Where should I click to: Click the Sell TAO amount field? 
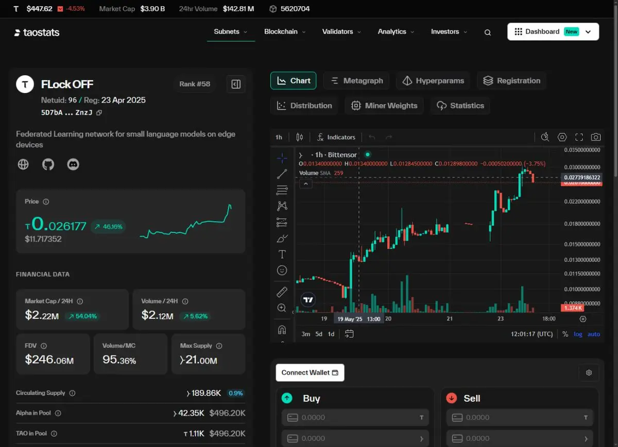[520, 418]
